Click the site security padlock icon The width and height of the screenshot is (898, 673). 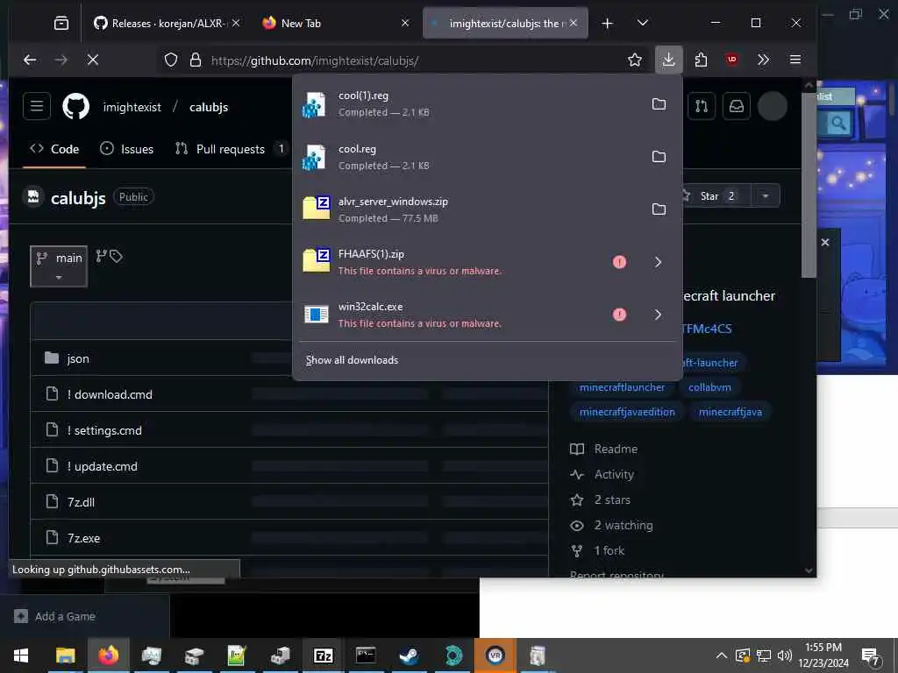pos(196,60)
